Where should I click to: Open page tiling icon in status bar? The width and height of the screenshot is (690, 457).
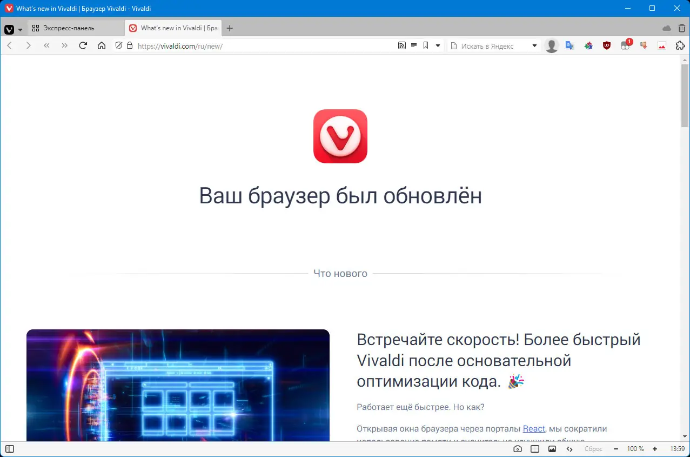(534, 448)
